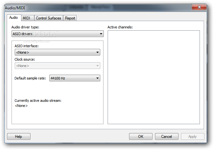The image size is (214, 150).
Task: Click the 'Currently active audio stream:' label
Action: (x=38, y=101)
